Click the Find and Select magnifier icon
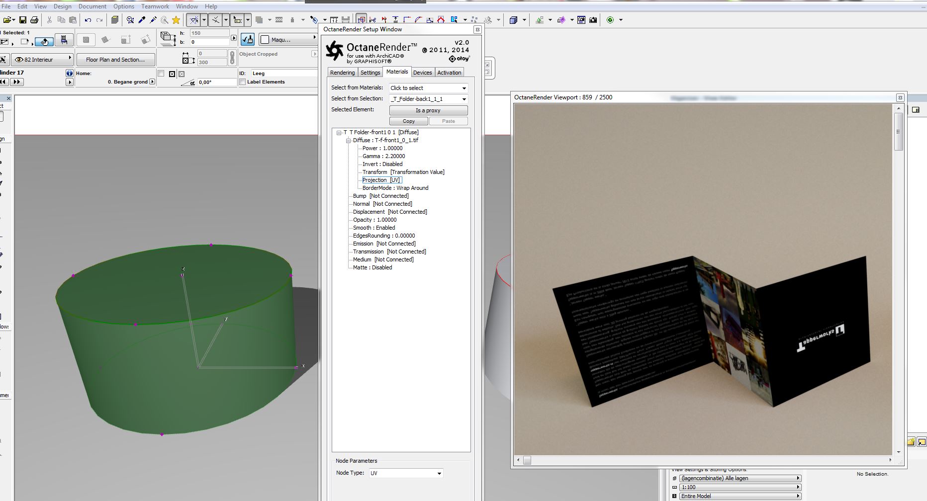 tap(130, 20)
